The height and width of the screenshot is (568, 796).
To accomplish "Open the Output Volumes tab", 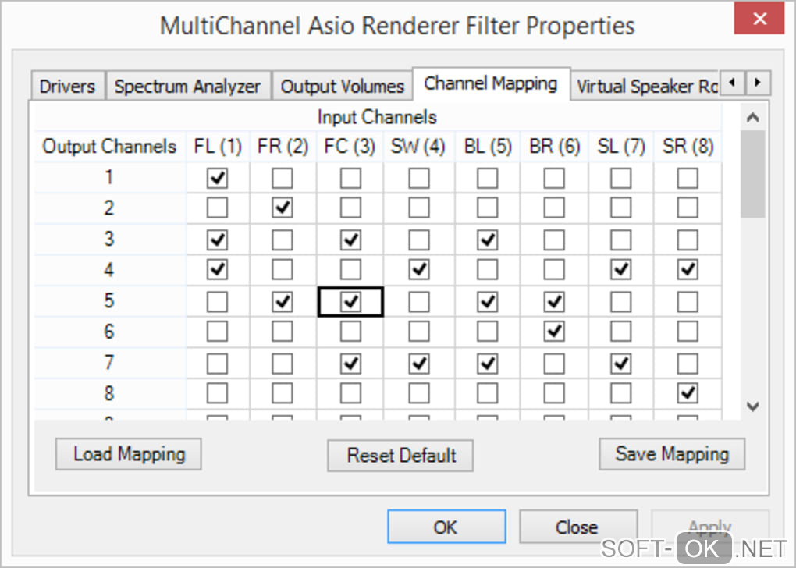I will click(343, 87).
